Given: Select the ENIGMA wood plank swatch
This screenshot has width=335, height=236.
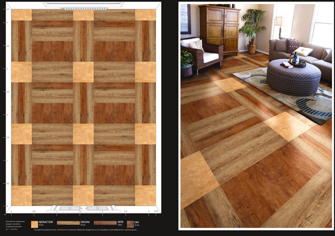Looking at the screenshot, I should click(x=68, y=223).
